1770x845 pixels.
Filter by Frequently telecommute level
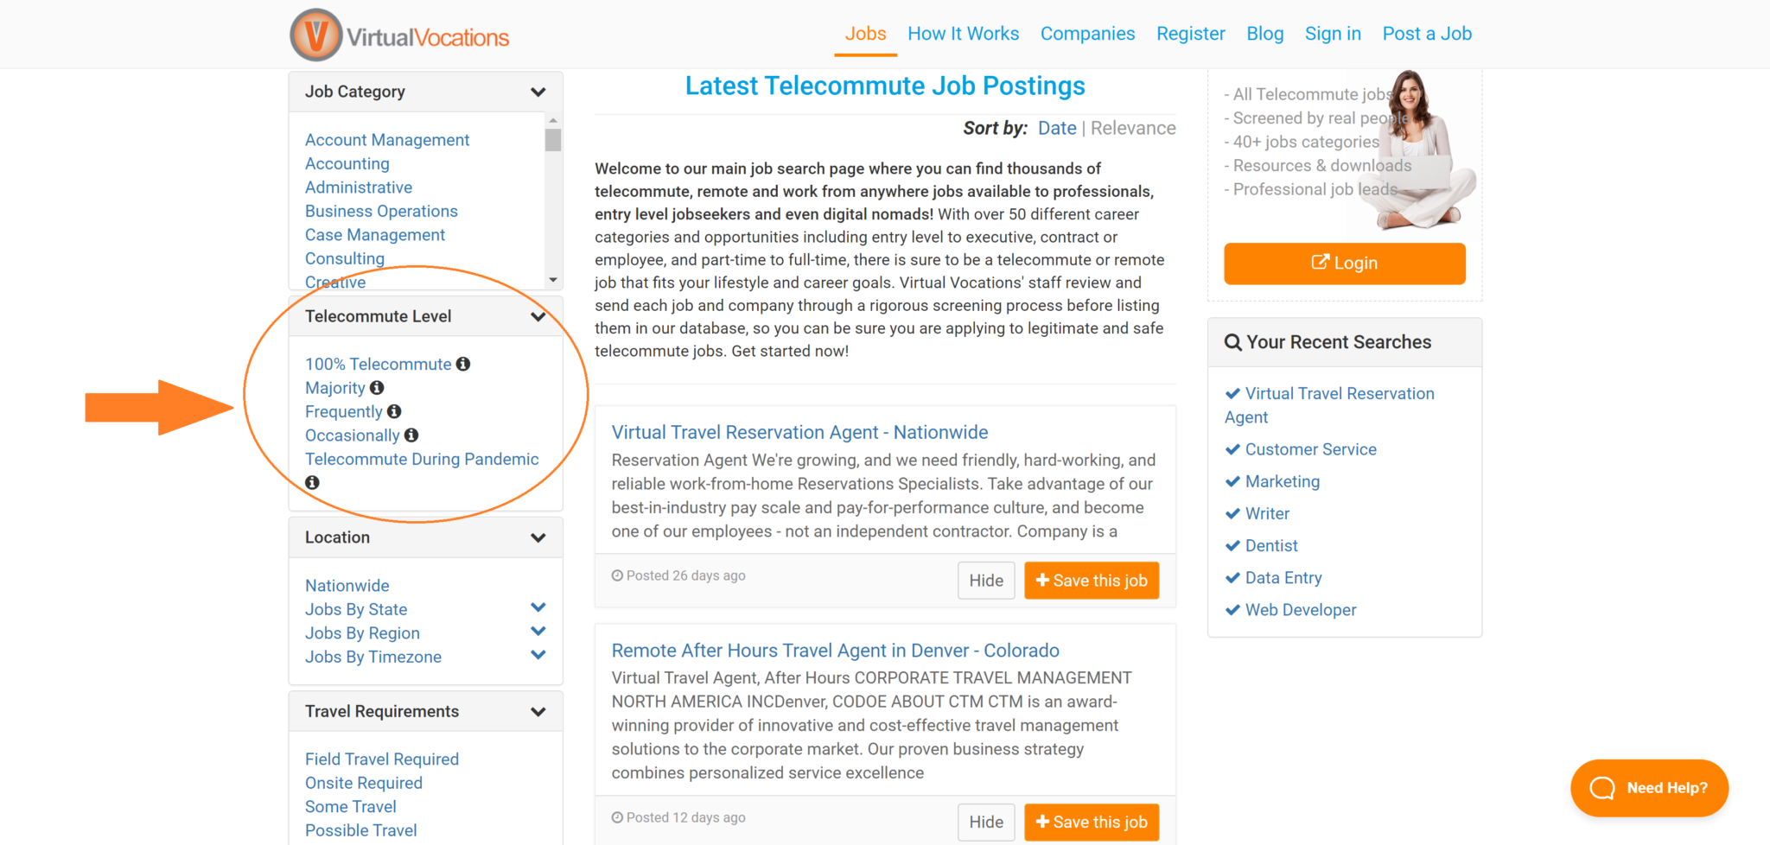tap(343, 411)
